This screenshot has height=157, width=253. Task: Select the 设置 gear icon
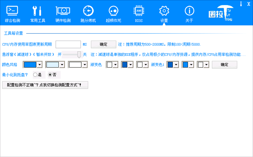coord(164,14)
